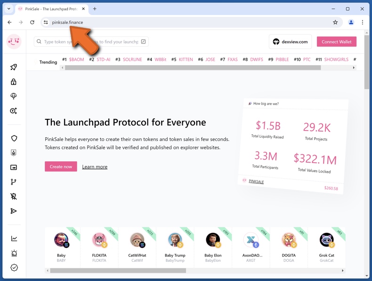Open the PinkSale logo home icon
This screenshot has width=372, height=281.
(x=14, y=41)
